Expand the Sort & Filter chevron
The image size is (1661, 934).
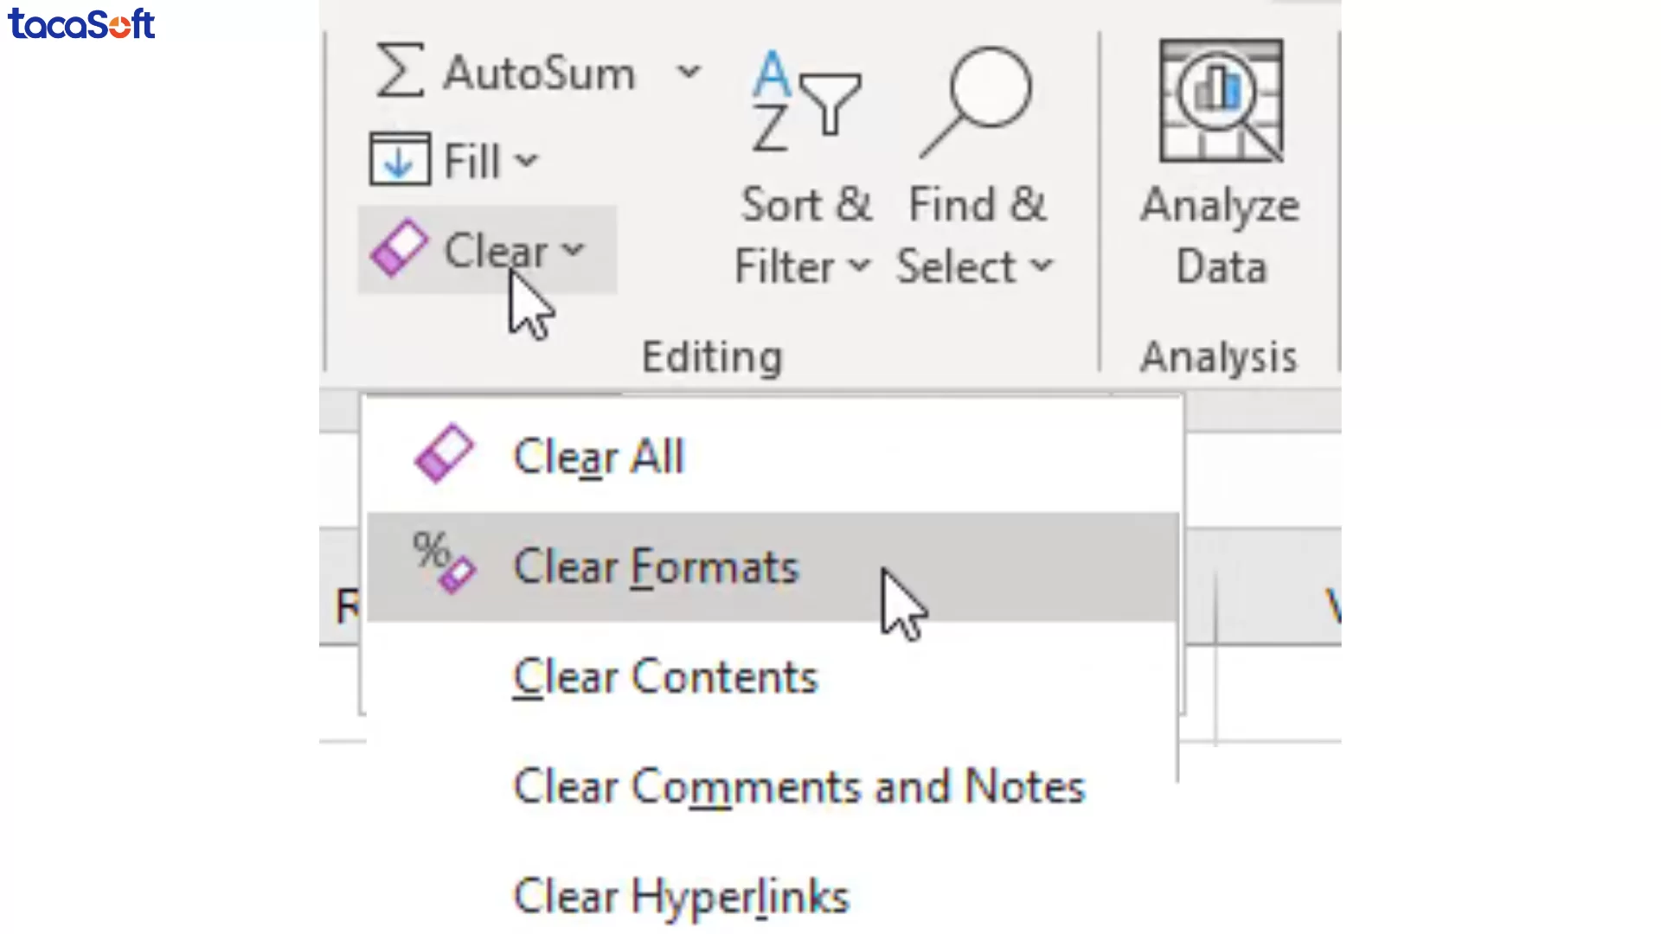pos(860,266)
